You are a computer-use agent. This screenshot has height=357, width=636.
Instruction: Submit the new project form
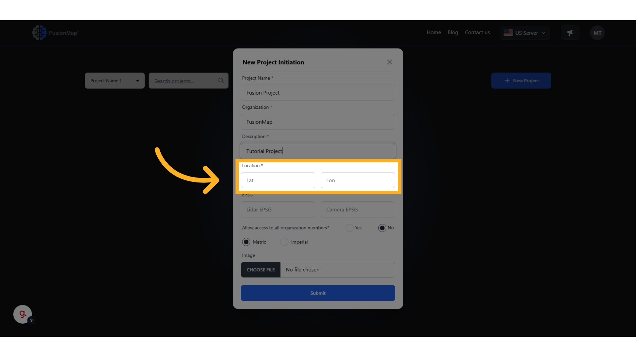(318, 293)
